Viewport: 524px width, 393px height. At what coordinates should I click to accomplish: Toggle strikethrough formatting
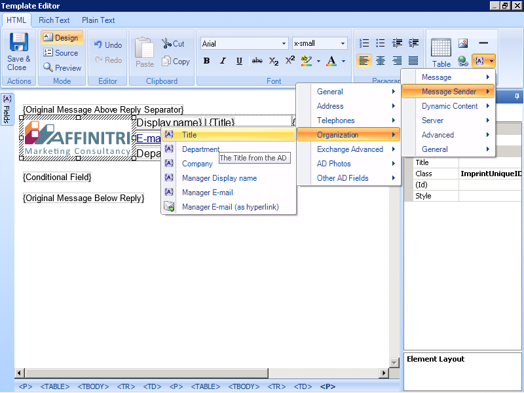(257, 61)
